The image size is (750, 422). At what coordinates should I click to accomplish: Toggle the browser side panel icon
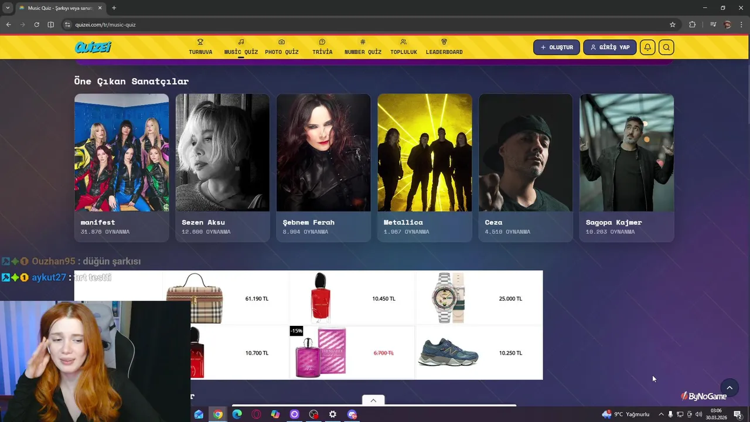(x=50, y=25)
